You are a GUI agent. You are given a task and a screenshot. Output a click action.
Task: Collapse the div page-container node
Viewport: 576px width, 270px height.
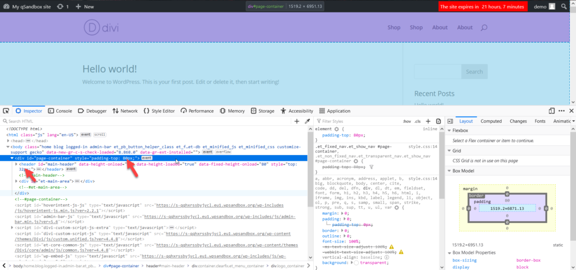(12, 158)
